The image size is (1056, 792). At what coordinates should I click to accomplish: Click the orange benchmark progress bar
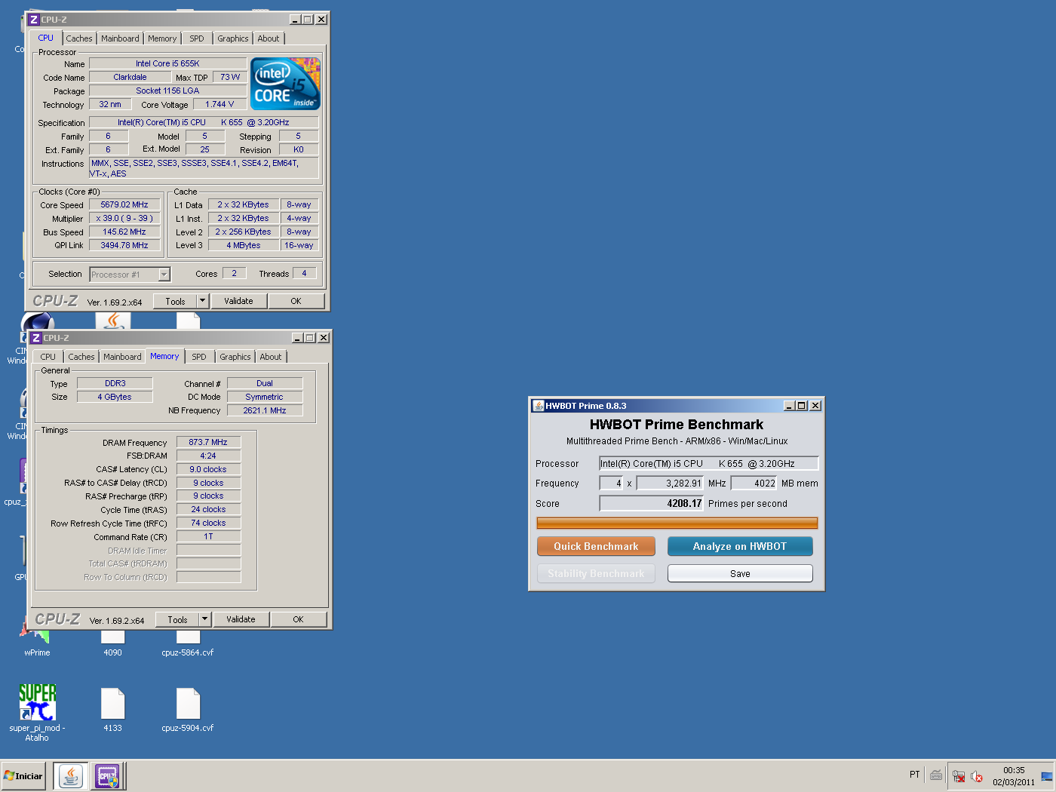[x=677, y=523]
